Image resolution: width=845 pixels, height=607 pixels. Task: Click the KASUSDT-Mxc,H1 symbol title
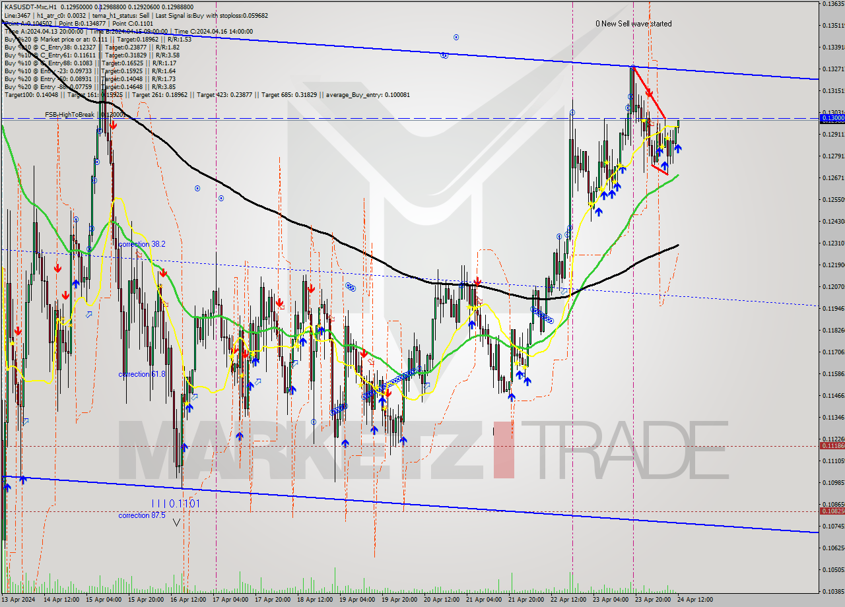click(x=29, y=7)
